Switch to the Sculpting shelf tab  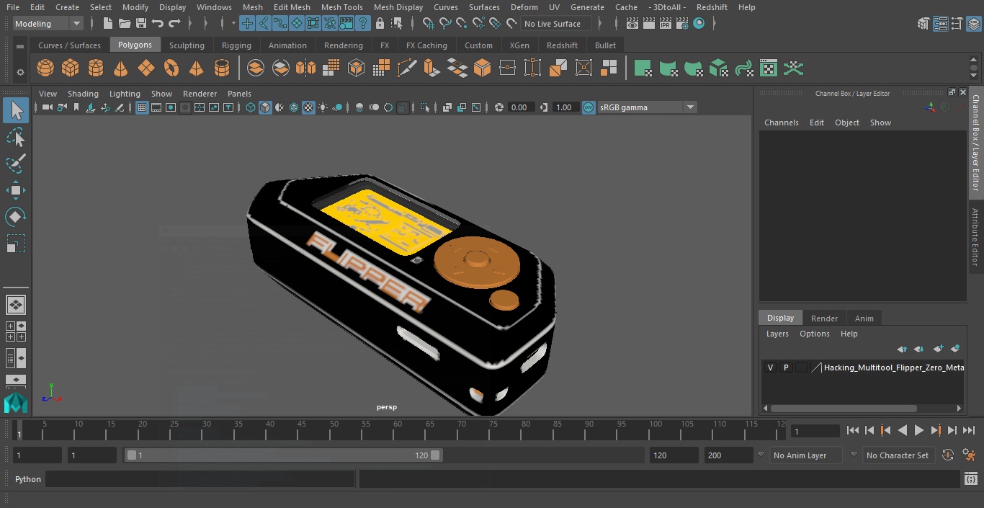pos(187,45)
